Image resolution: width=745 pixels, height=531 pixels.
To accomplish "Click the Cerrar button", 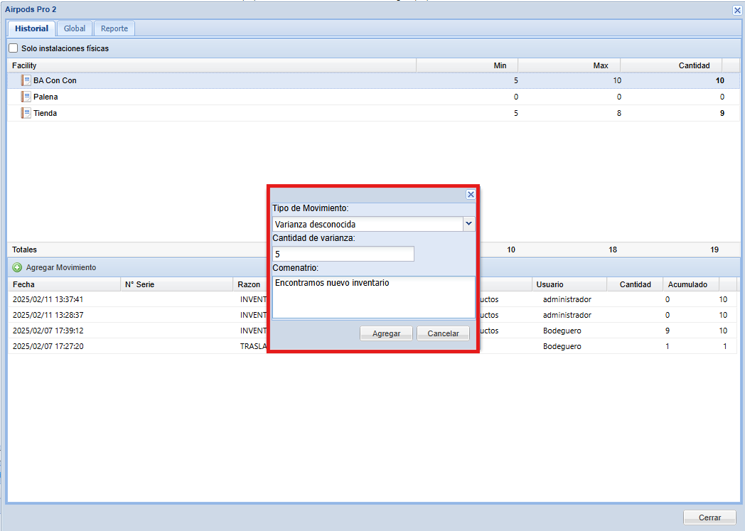I will click(710, 517).
